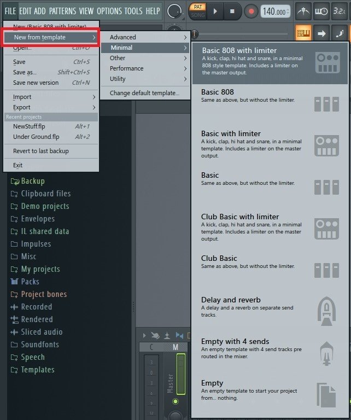Click Delay and reverb template icon

[x=326, y=311]
